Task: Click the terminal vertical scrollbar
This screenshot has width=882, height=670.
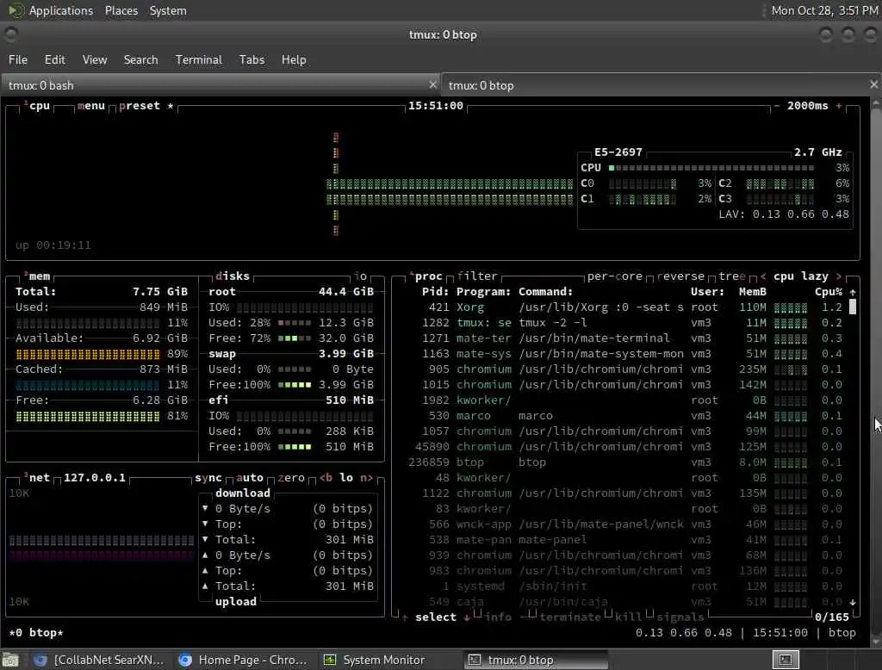Action: pos(875,371)
